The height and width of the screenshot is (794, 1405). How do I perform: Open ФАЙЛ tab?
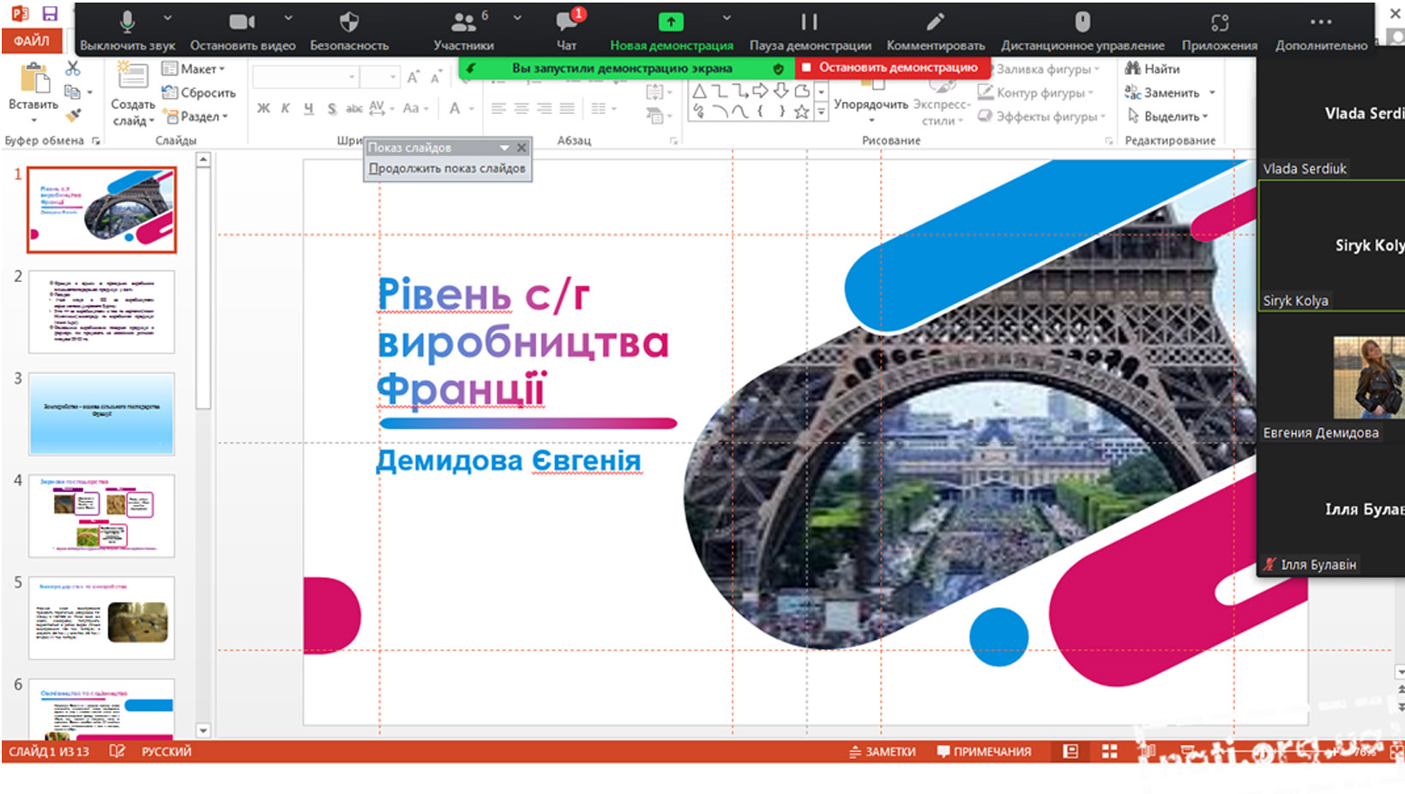31,40
